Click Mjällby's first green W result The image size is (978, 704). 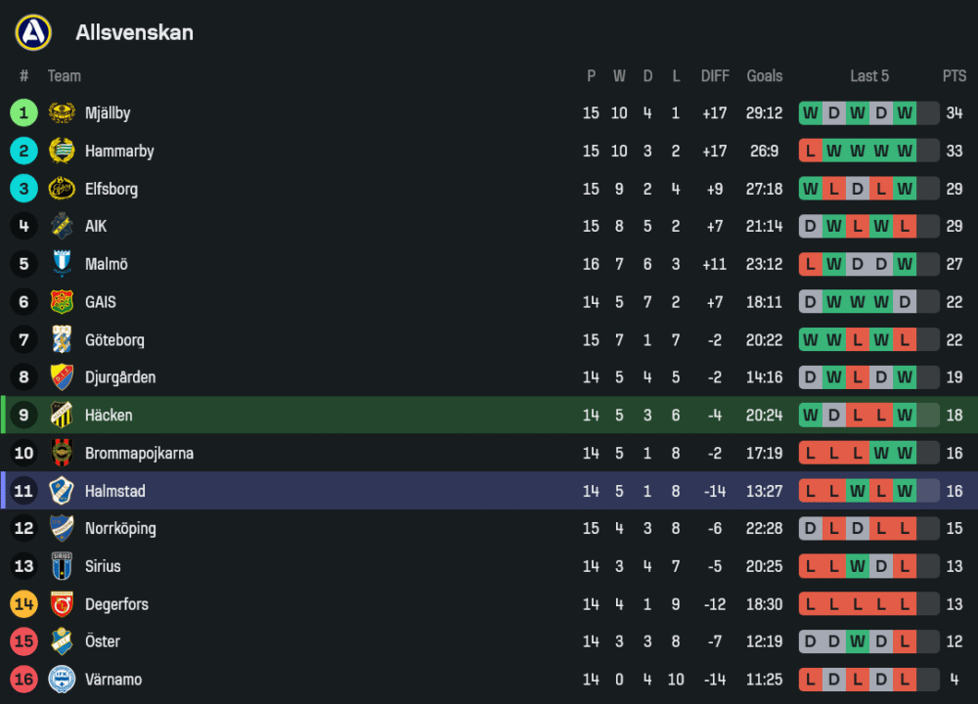pyautogui.click(x=810, y=113)
